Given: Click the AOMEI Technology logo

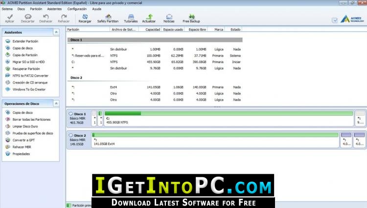Looking at the screenshot, I should tap(352, 19).
